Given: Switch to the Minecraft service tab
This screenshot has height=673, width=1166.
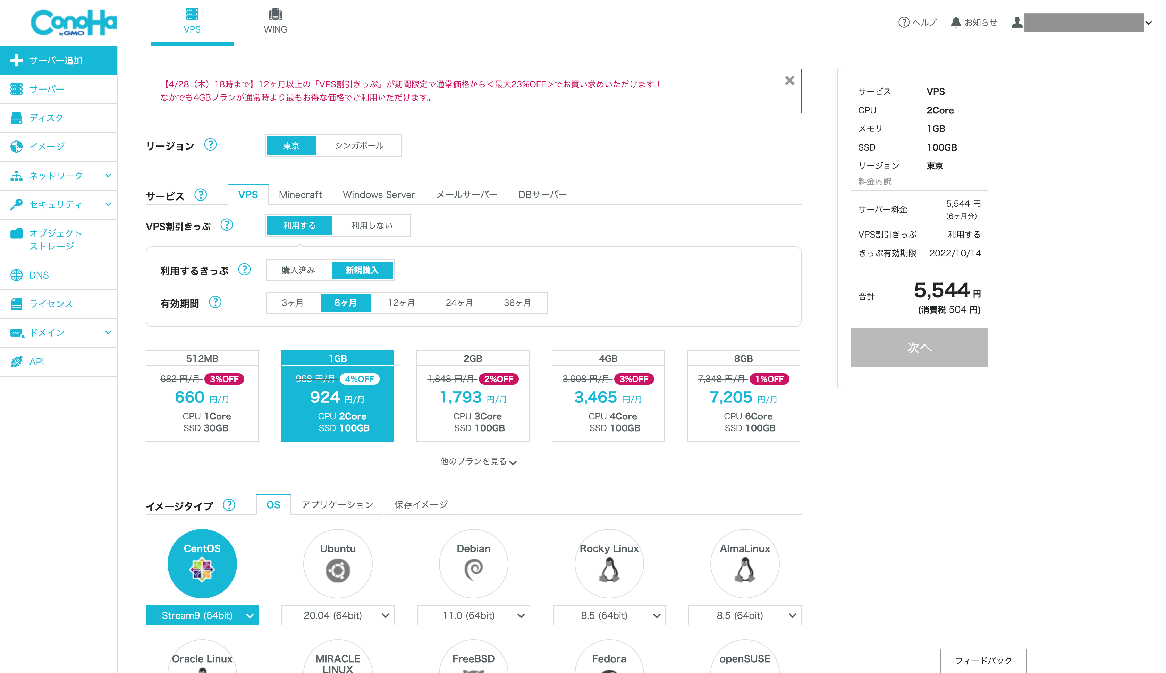Looking at the screenshot, I should 300,195.
